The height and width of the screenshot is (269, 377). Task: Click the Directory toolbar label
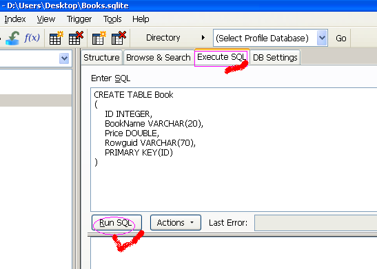pyautogui.click(x=163, y=38)
